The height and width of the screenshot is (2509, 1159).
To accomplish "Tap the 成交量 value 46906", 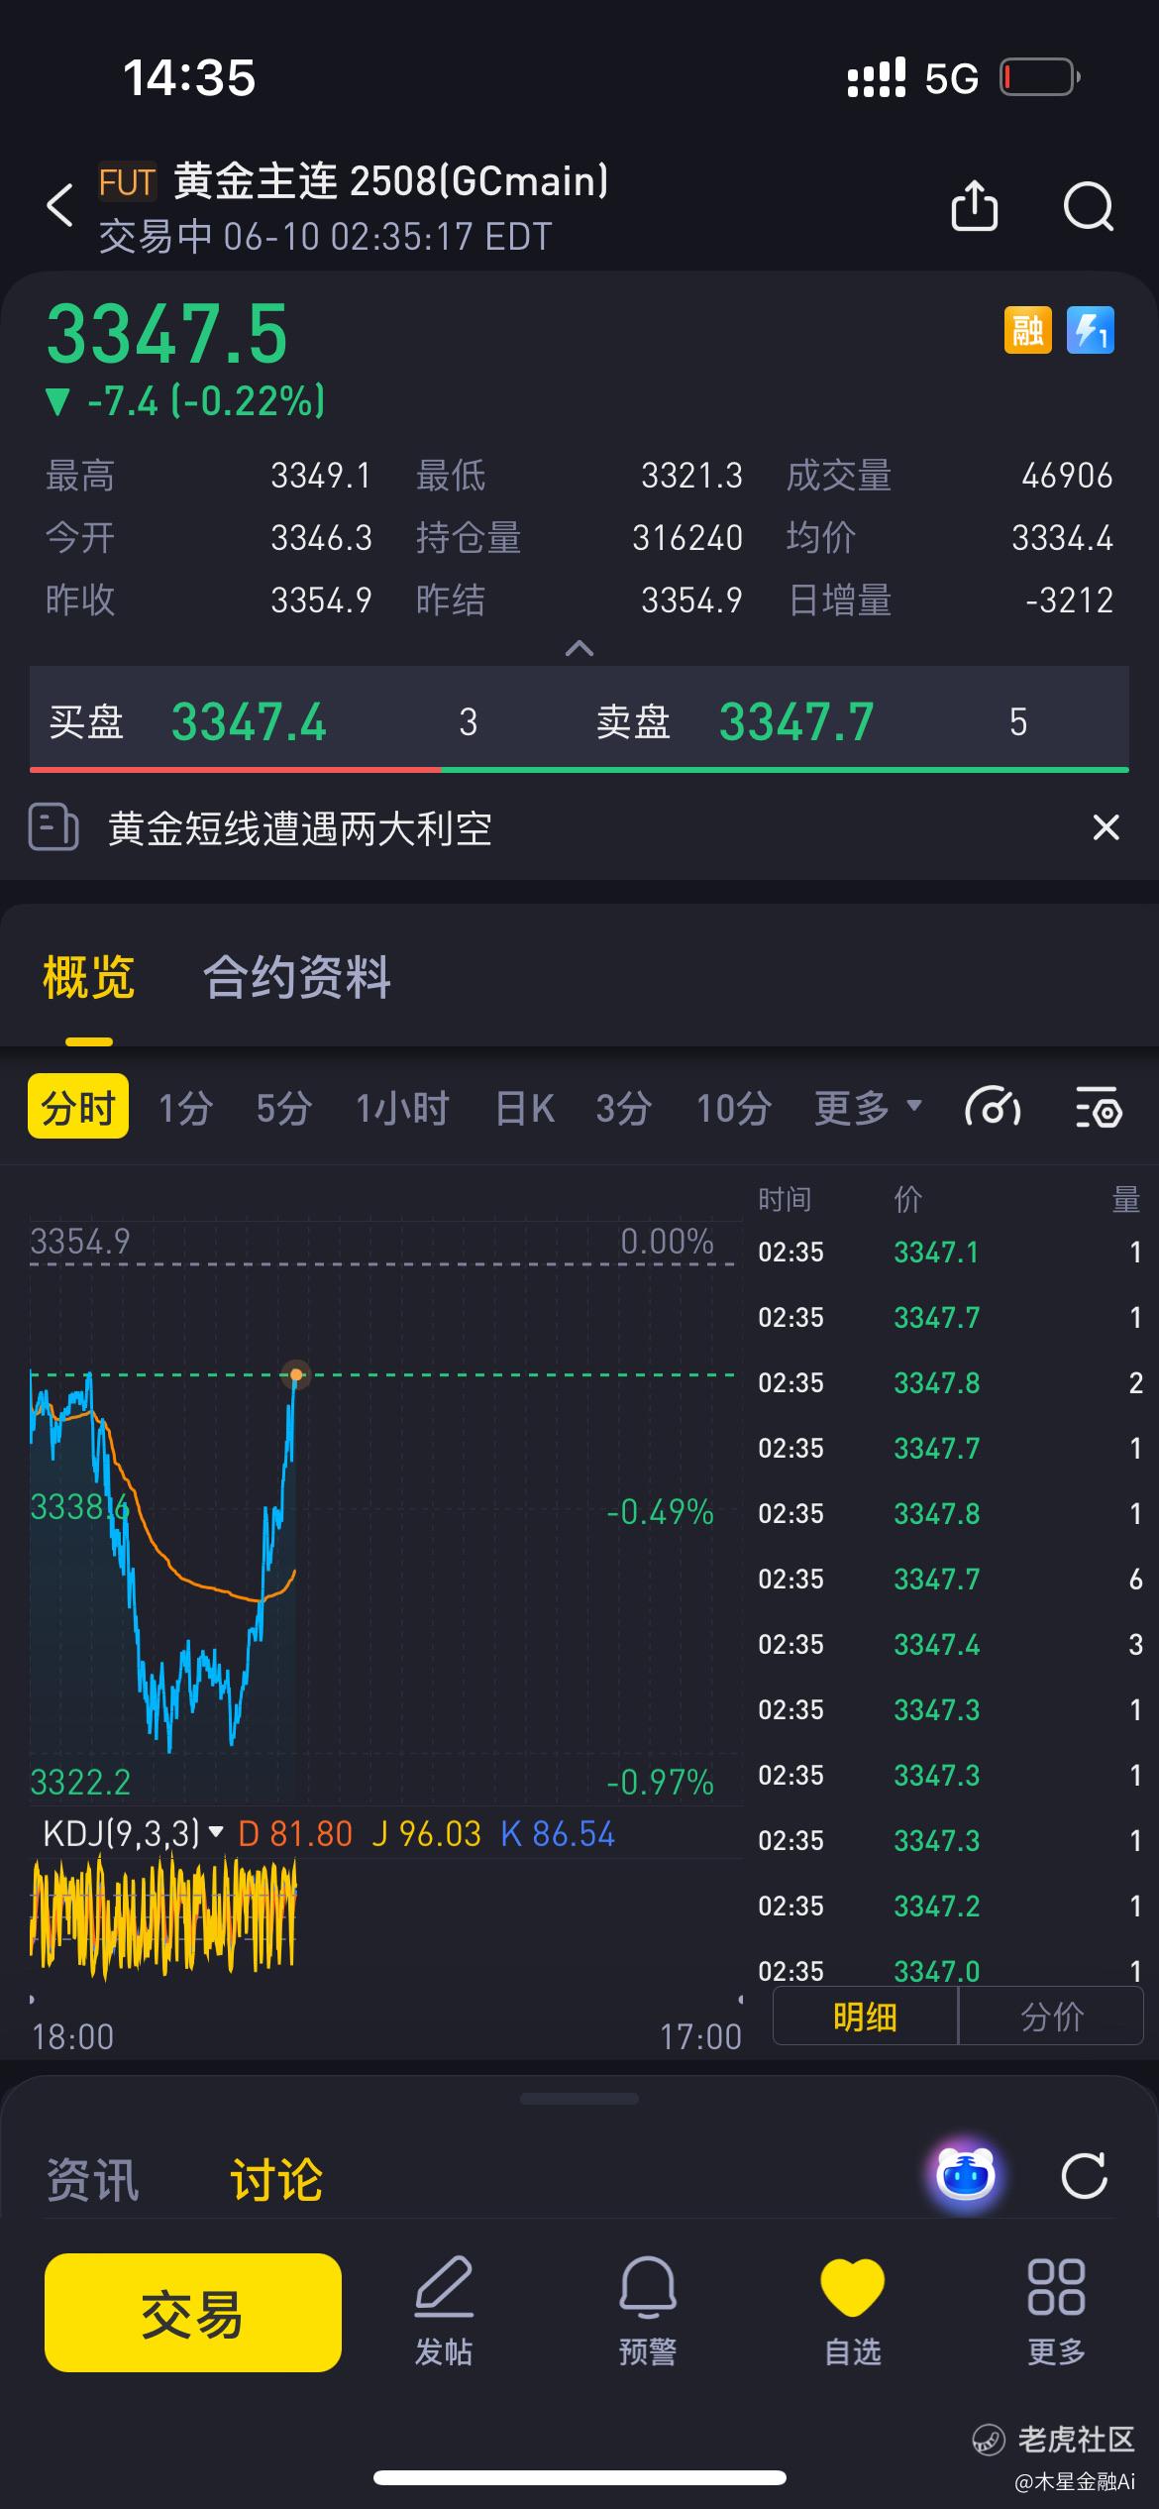I will point(1067,476).
